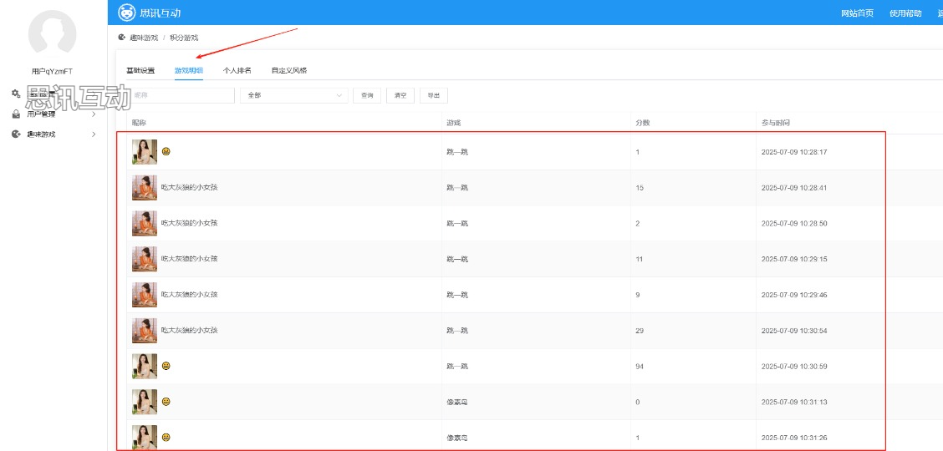Click the score value 11
Screen dimensions: 943x451
pos(640,260)
